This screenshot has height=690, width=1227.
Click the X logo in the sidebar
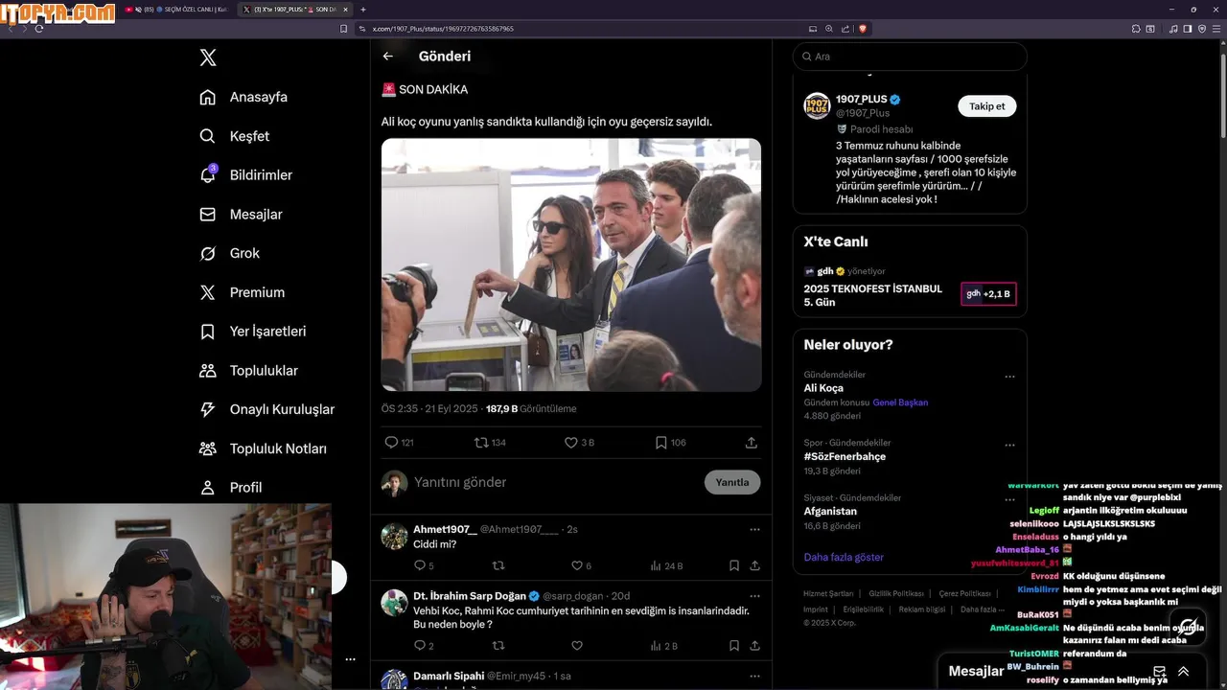(208, 57)
